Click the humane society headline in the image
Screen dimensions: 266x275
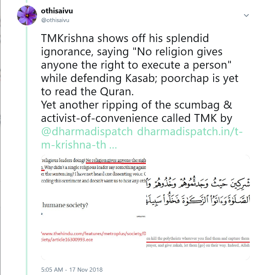point(65,205)
